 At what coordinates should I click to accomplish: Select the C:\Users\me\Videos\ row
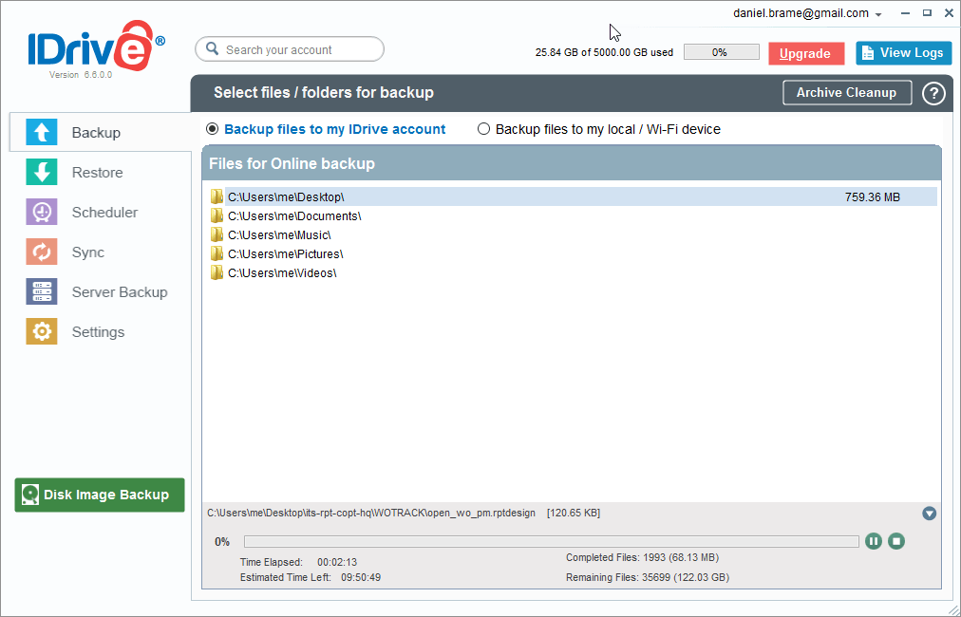coord(574,272)
